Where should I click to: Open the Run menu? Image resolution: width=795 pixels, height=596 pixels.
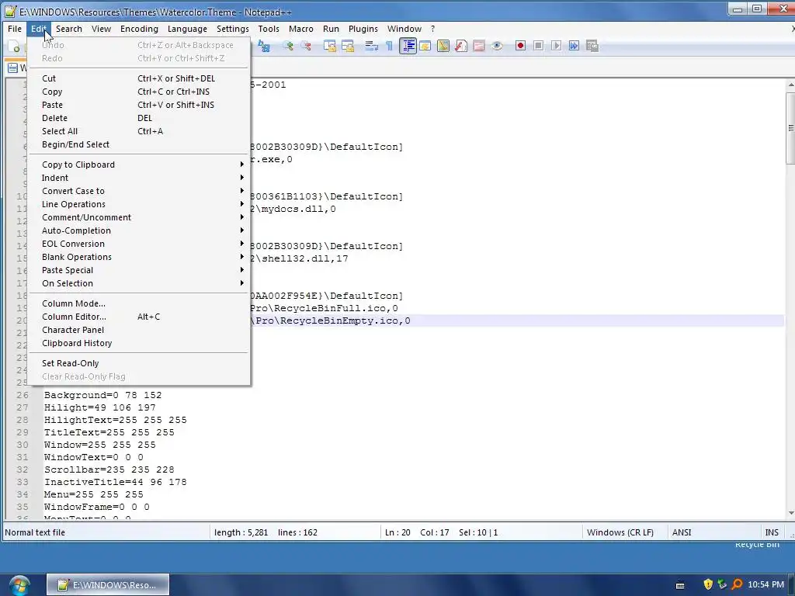coord(331,29)
